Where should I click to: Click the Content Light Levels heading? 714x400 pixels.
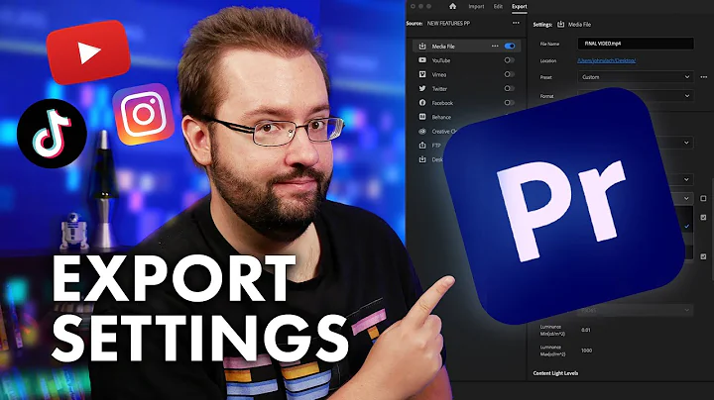click(x=555, y=373)
